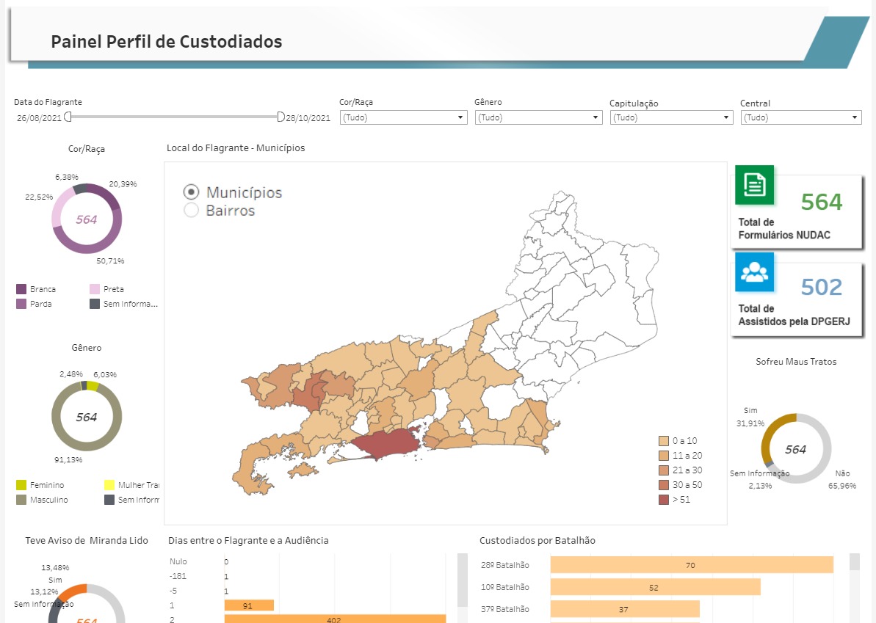Click the blue DPGERJ assisted people icon
This screenshot has width=876, height=623.
tap(754, 272)
